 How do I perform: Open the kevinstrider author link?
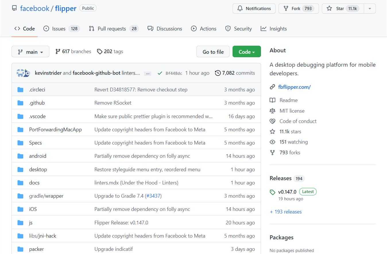(48, 73)
